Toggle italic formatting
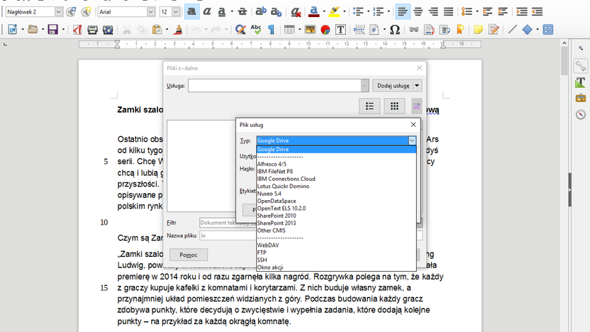The width and height of the screenshot is (590, 332). pyautogui.click(x=207, y=12)
